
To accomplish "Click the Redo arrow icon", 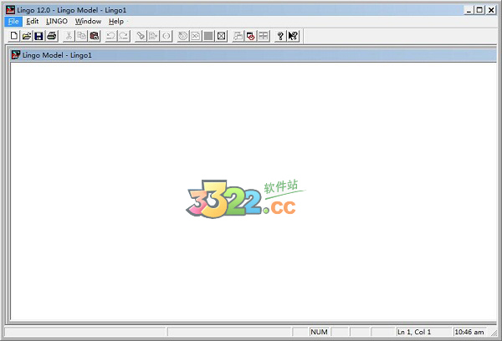I will pos(124,36).
